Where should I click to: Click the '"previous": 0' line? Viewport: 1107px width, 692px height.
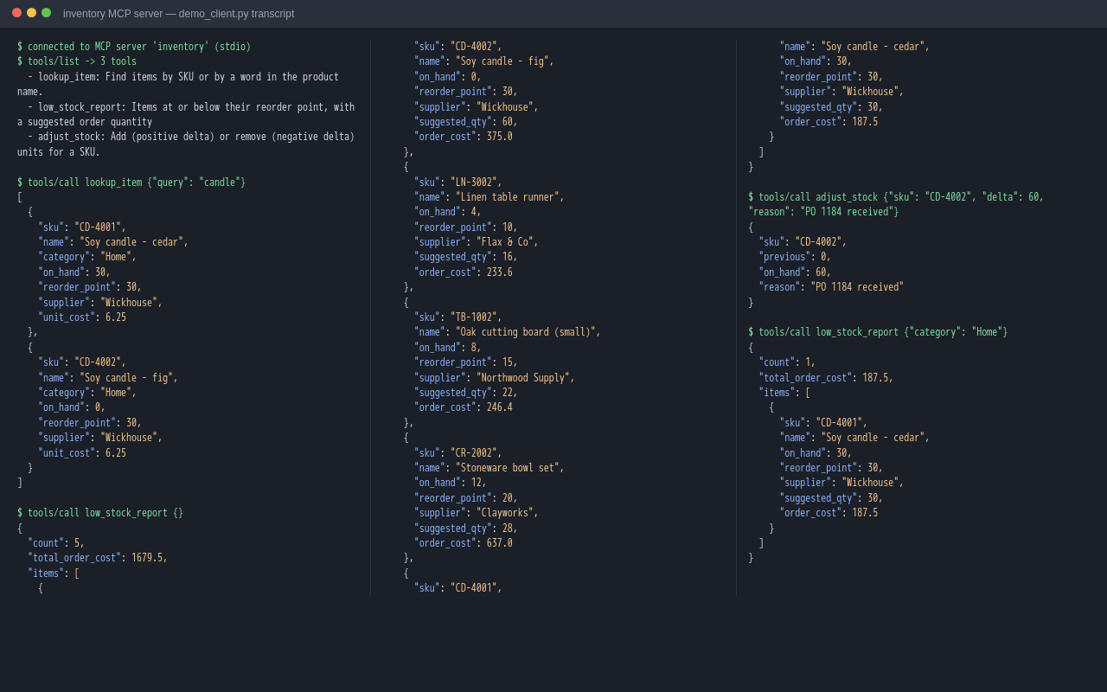pos(796,257)
